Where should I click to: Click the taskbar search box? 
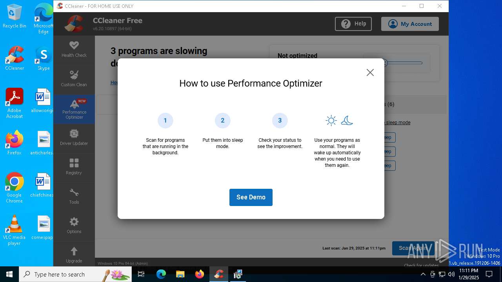click(75, 274)
